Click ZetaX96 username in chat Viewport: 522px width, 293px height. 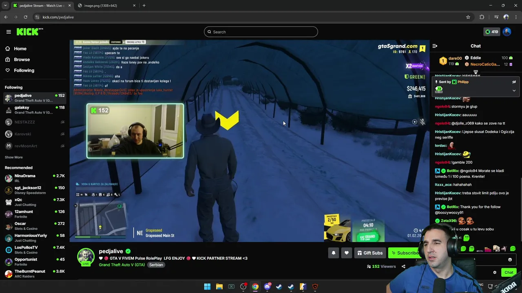point(448,221)
